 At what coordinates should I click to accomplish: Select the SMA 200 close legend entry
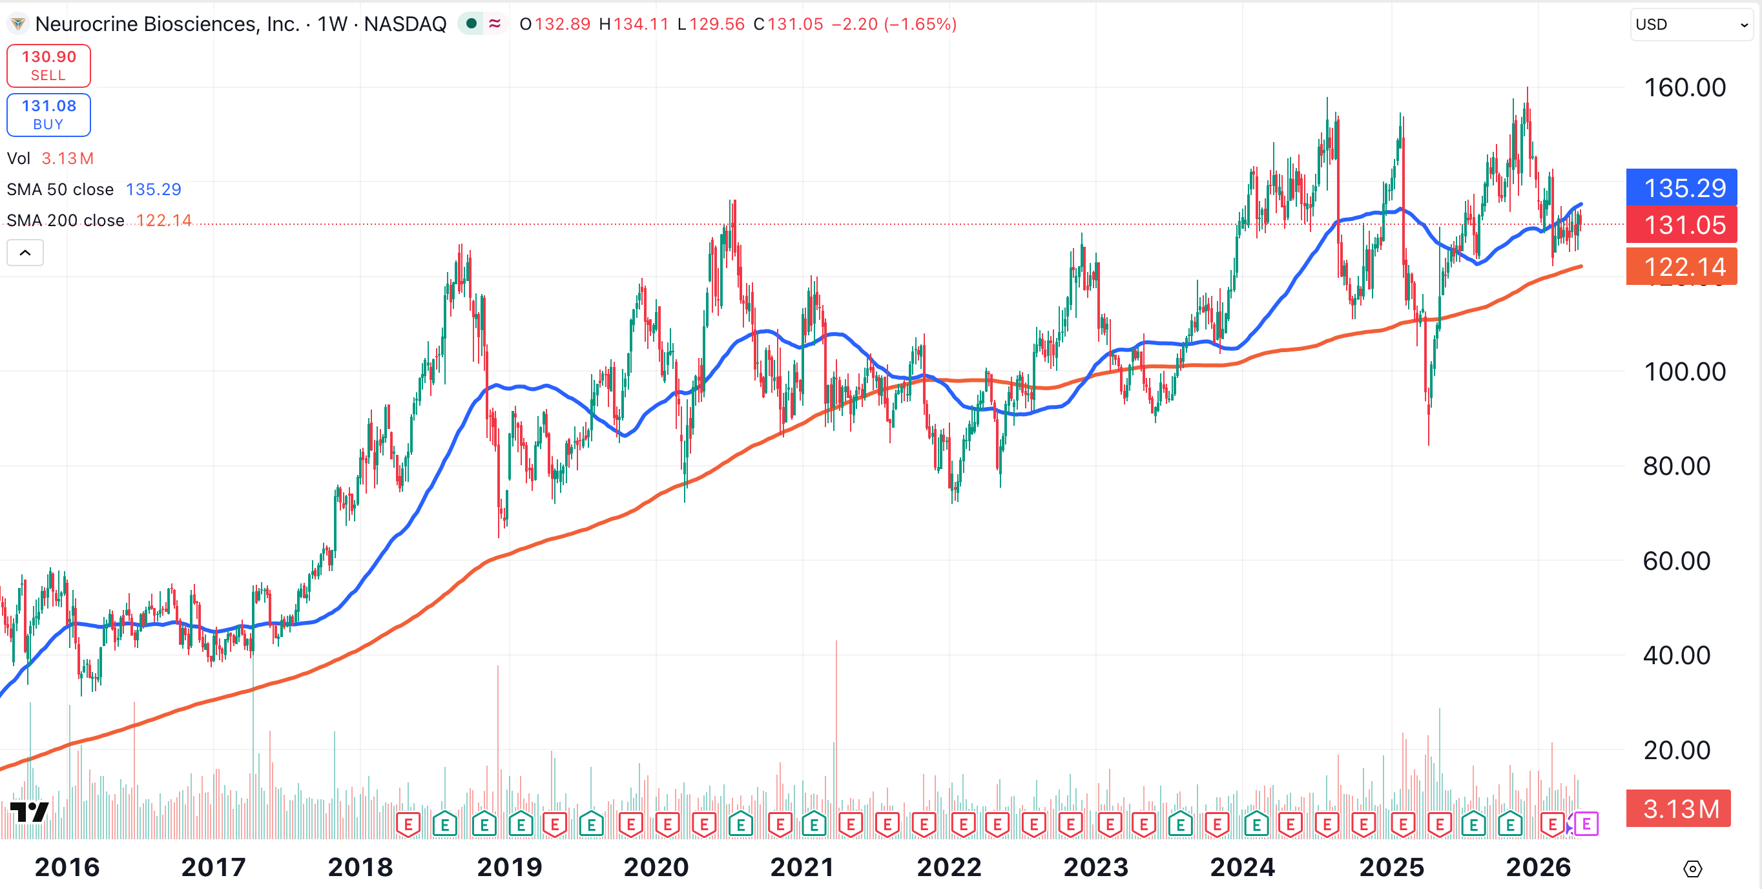click(x=66, y=220)
